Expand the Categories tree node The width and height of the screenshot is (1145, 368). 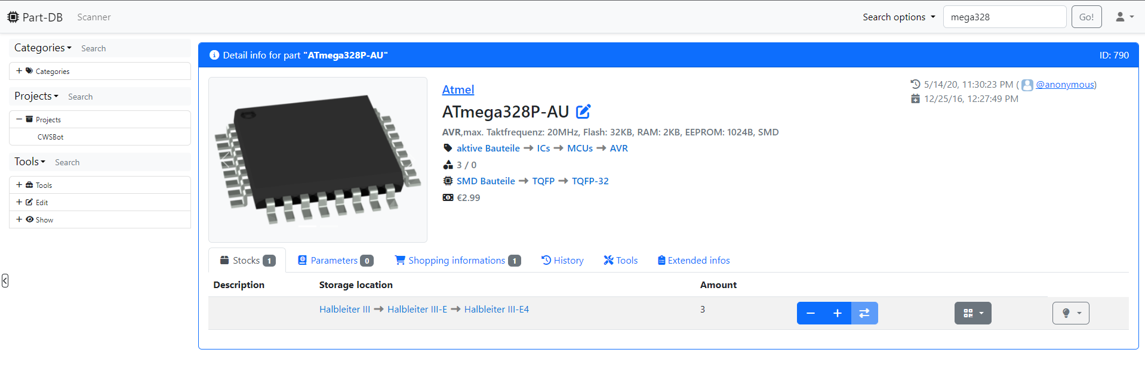click(x=19, y=71)
